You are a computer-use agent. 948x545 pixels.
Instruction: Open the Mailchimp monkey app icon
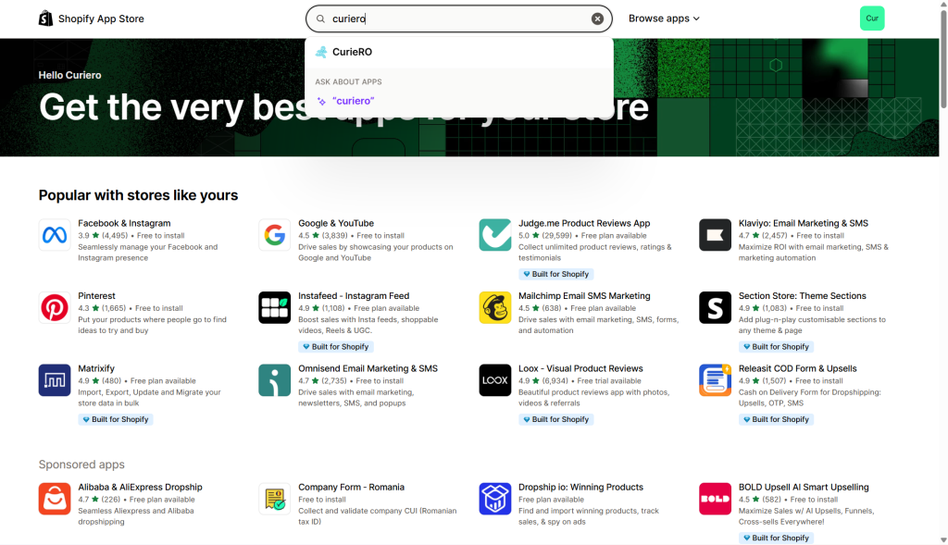click(x=494, y=307)
